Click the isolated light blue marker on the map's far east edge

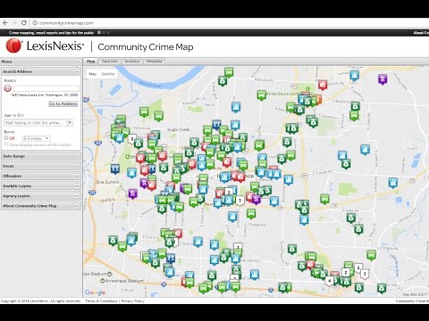(x=393, y=183)
